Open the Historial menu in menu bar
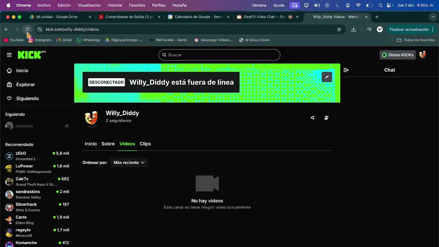The height and width of the screenshot is (247, 439). [115, 5]
